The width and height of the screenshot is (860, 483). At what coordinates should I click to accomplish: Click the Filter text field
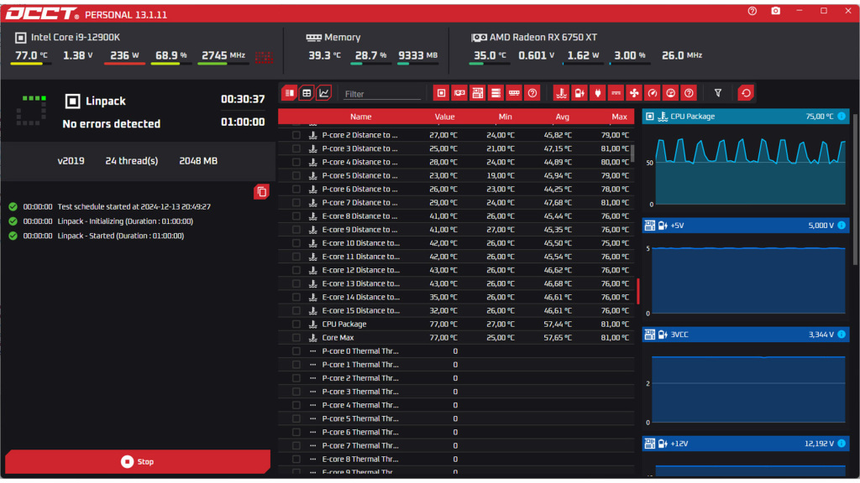coord(381,94)
